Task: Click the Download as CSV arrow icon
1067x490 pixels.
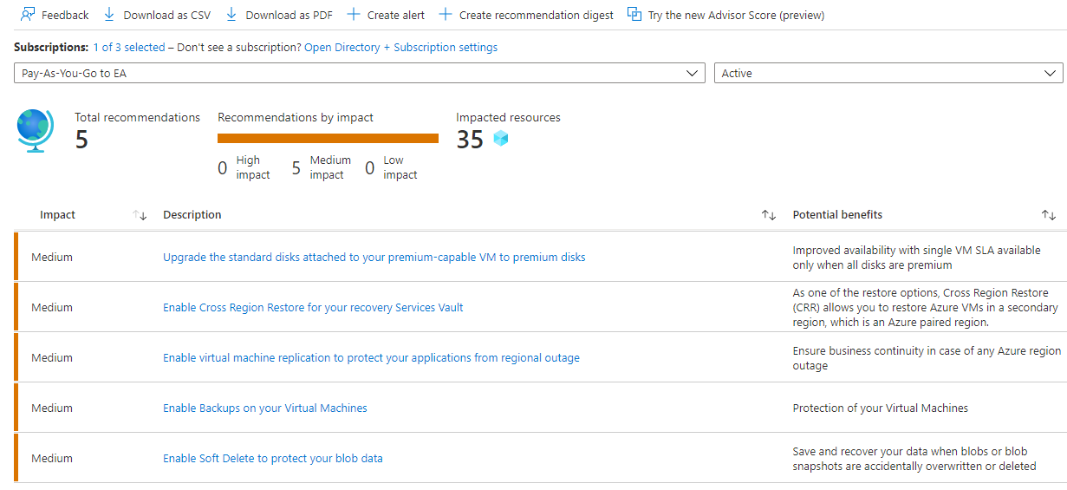Action: (x=109, y=15)
